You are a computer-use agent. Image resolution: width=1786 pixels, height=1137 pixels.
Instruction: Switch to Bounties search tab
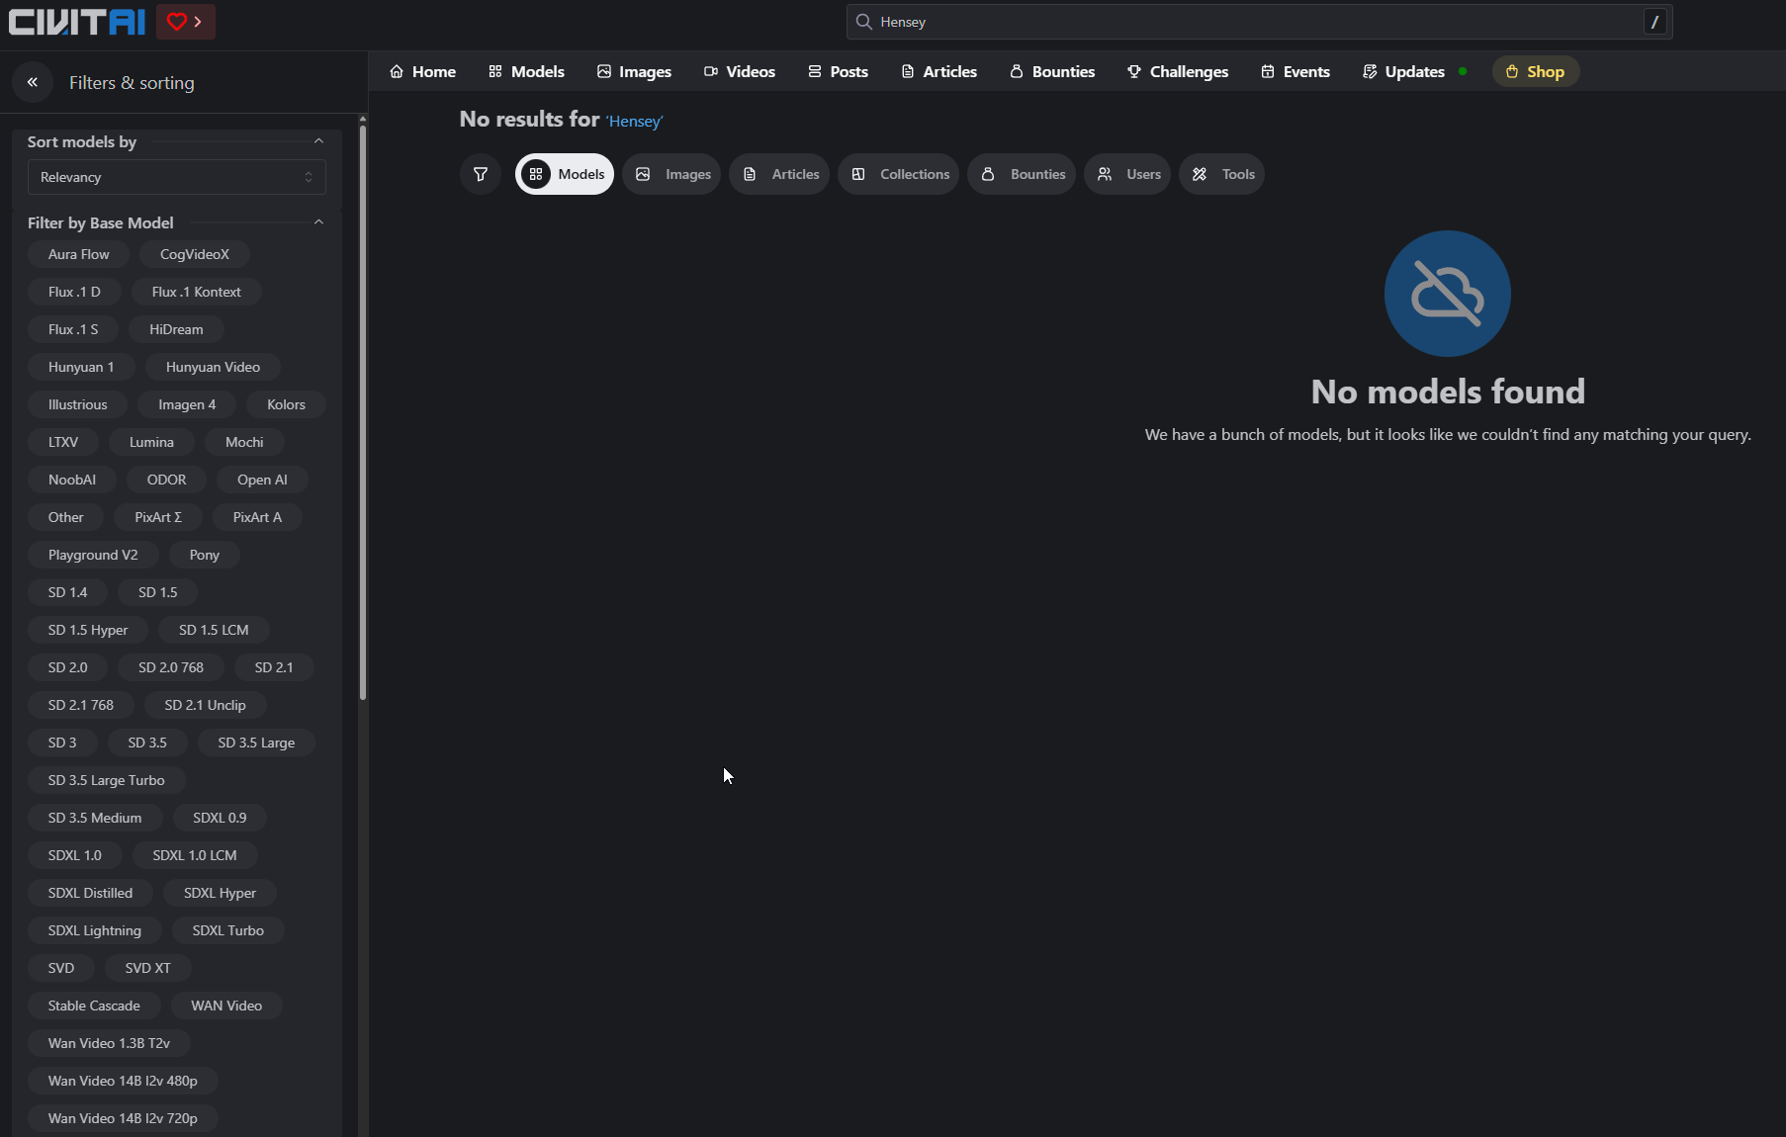pos(1022,174)
